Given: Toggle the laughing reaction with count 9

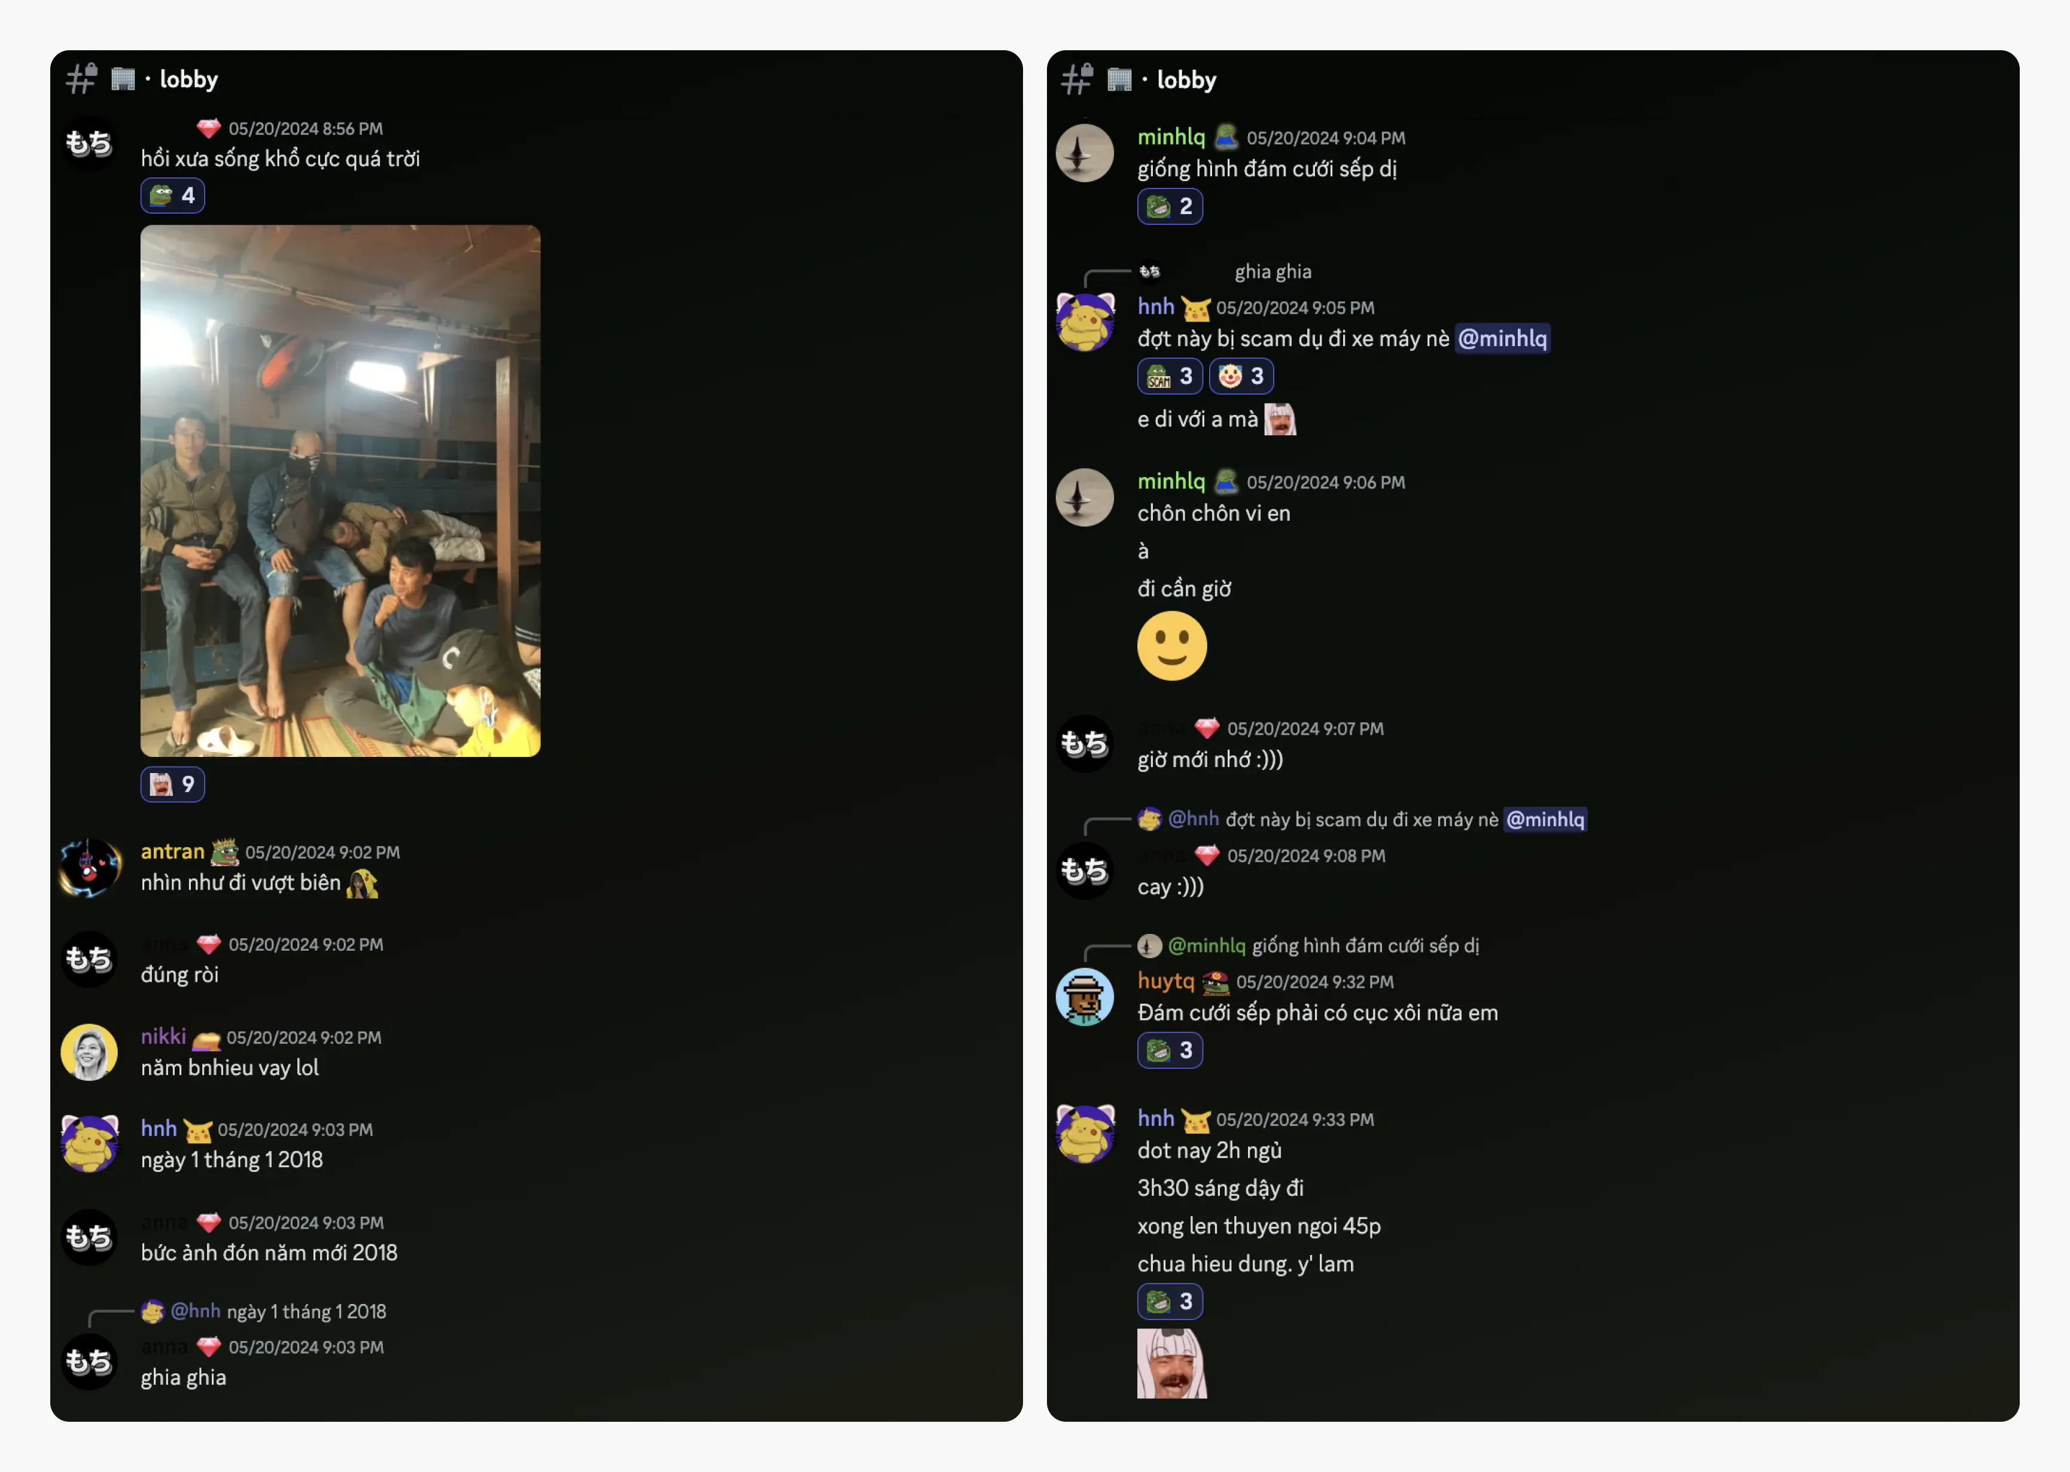Looking at the screenshot, I should point(172,784).
